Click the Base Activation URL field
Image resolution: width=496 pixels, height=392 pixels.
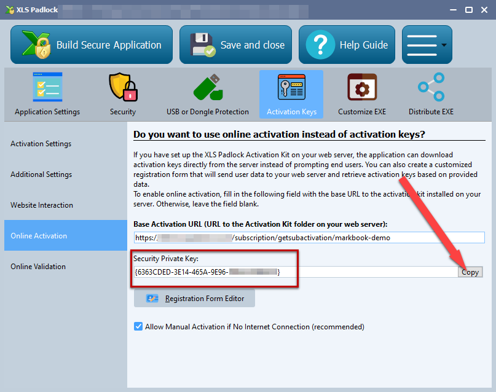point(309,238)
